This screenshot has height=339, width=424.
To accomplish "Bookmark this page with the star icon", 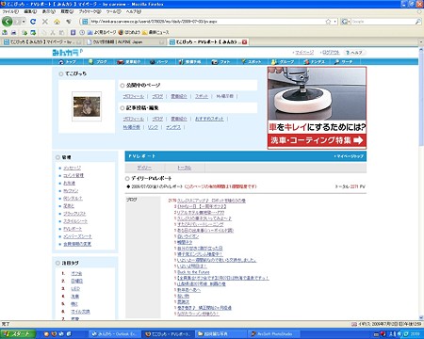I will 328,22.
